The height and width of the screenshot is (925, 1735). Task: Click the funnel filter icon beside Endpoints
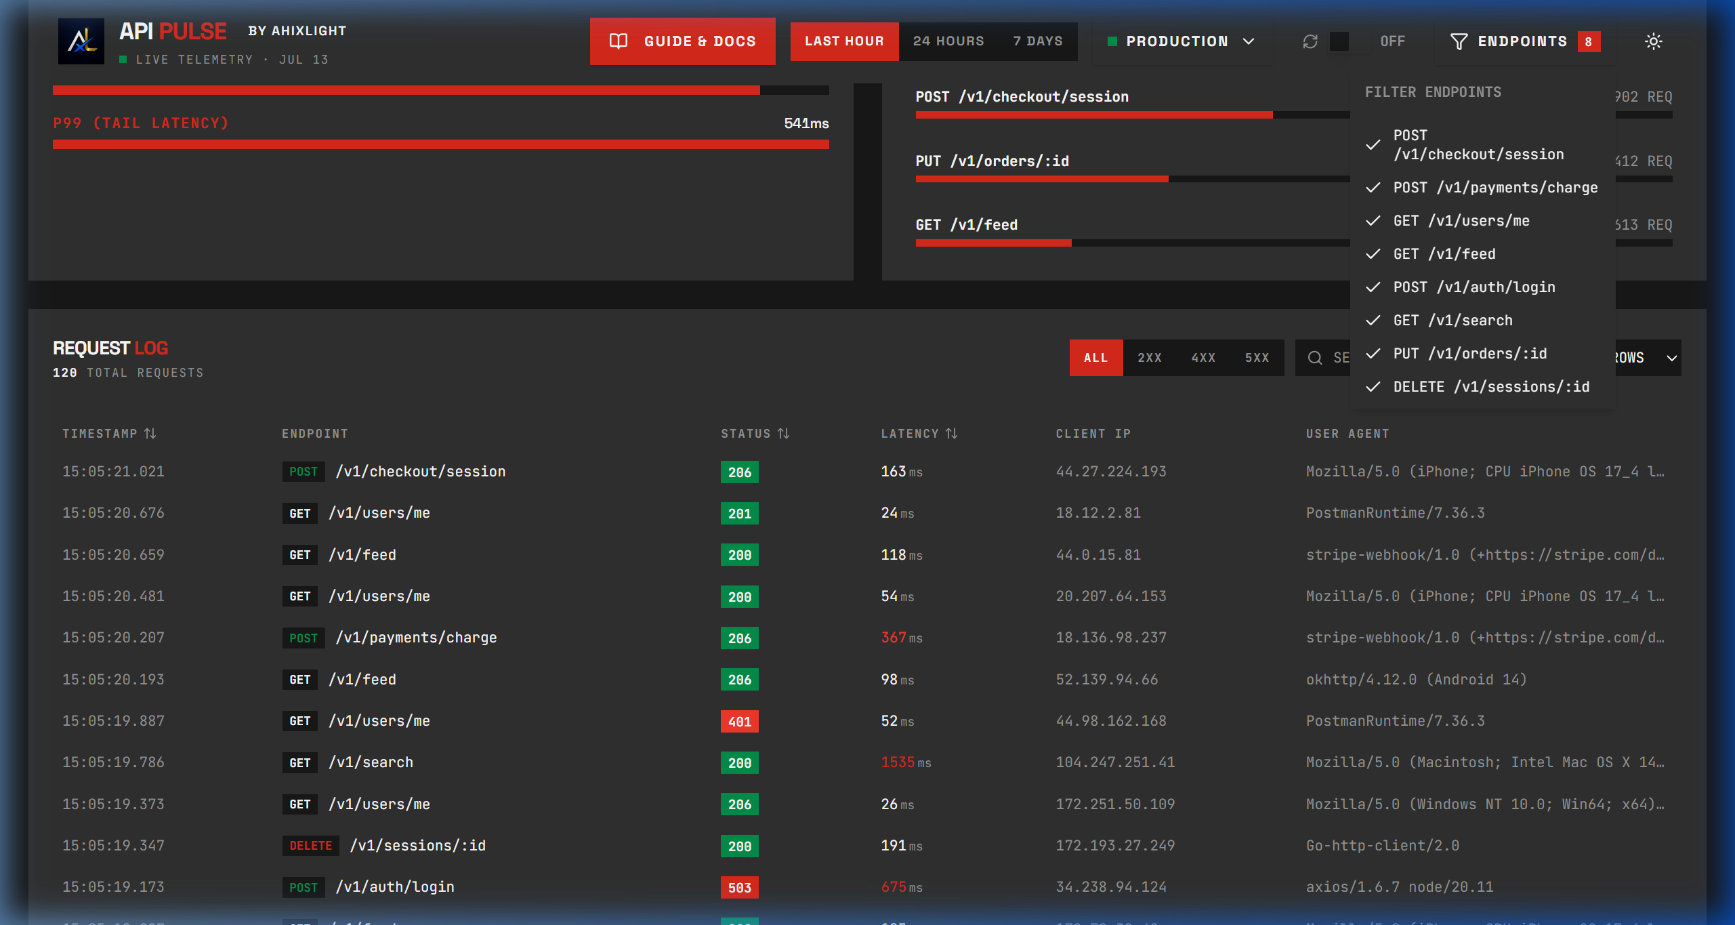tap(1459, 41)
